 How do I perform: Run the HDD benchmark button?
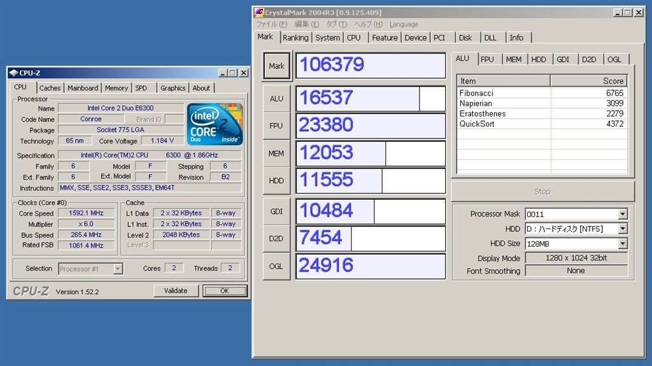(x=276, y=181)
